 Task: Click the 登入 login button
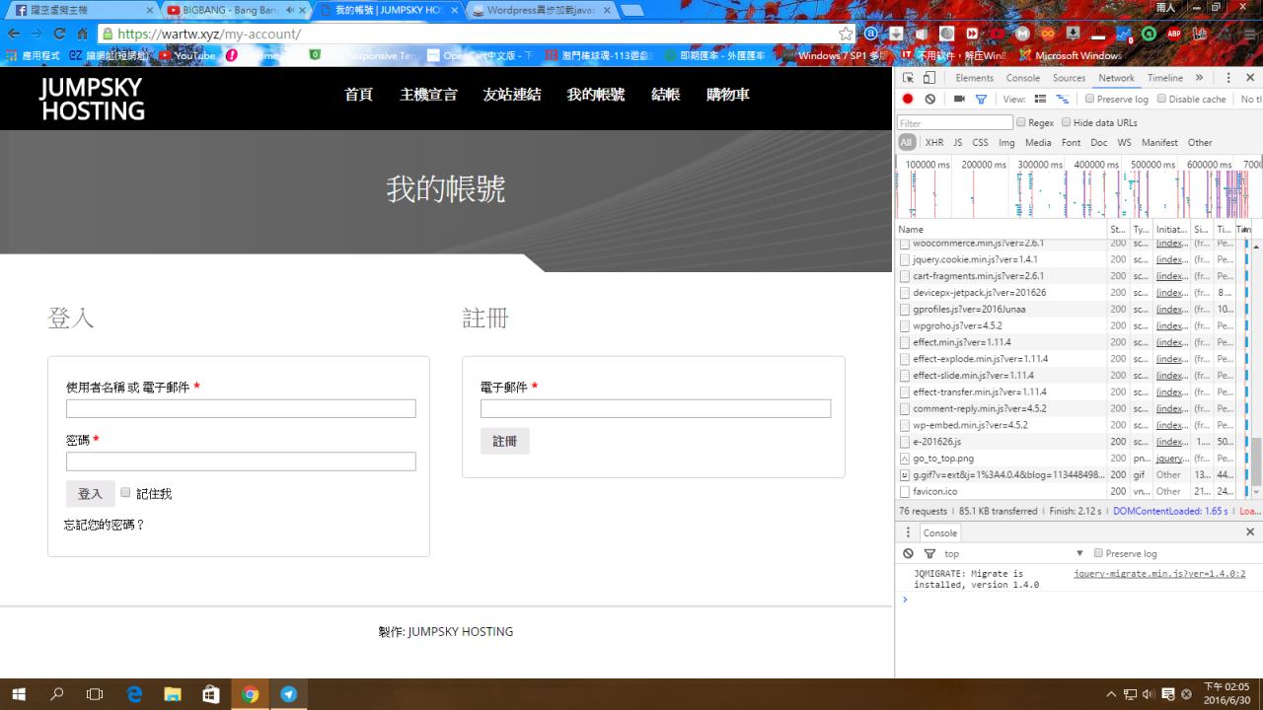pos(90,494)
